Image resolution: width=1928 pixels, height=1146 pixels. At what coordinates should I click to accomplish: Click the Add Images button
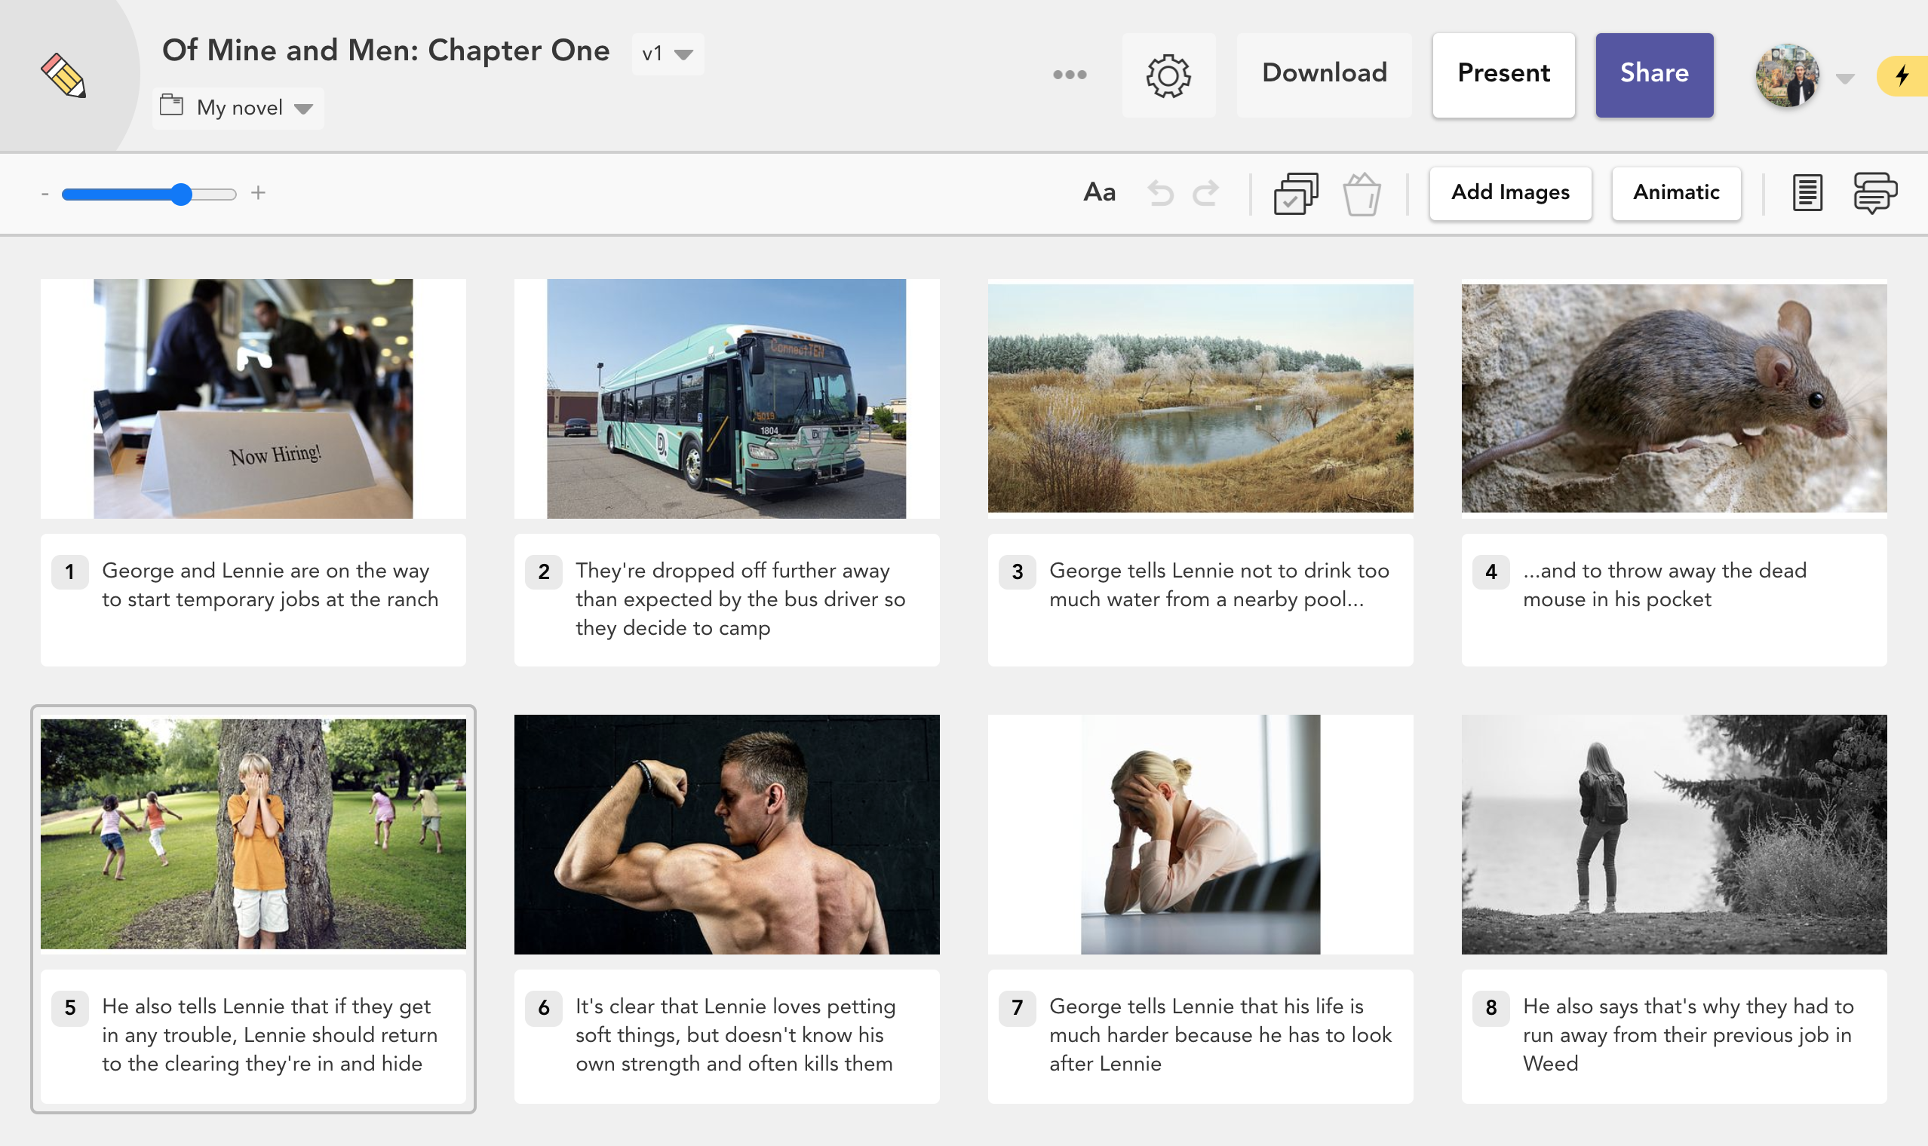click(x=1509, y=192)
